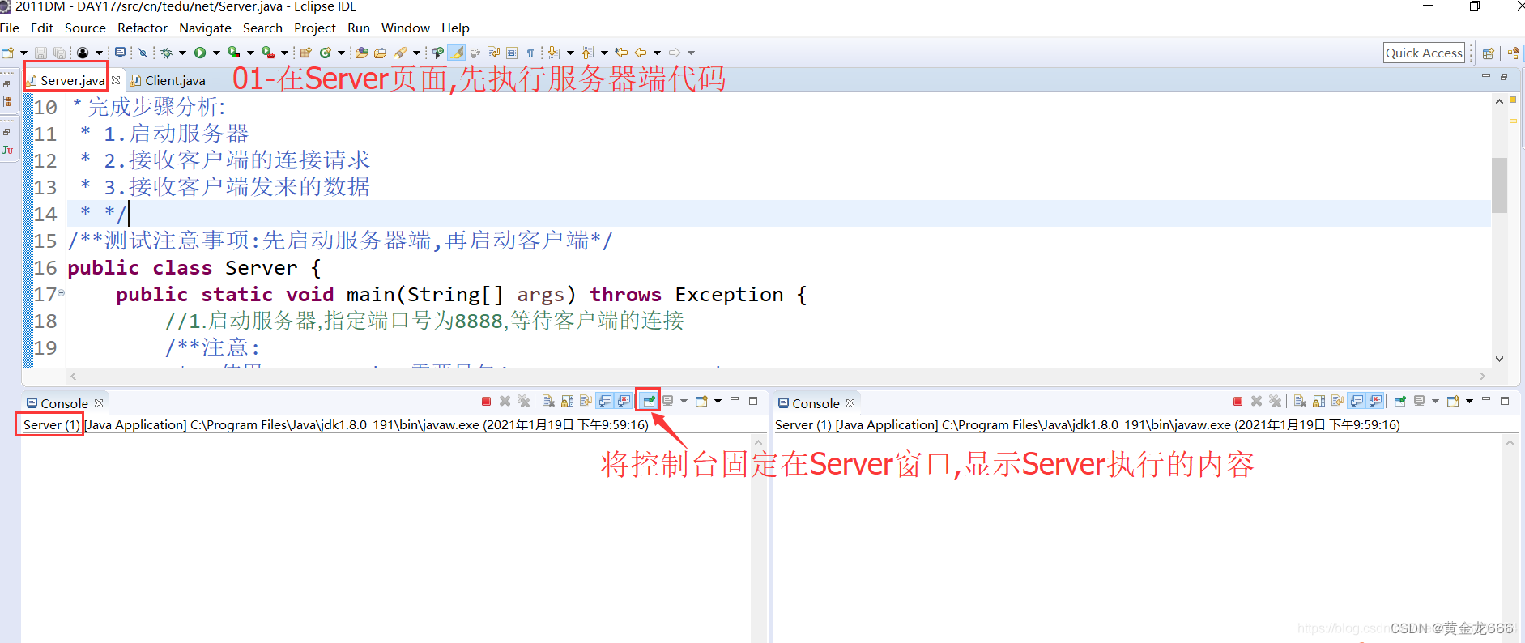Screen dimensions: 1525x643
Task: Click the Open Task folder icon
Action: [380, 53]
